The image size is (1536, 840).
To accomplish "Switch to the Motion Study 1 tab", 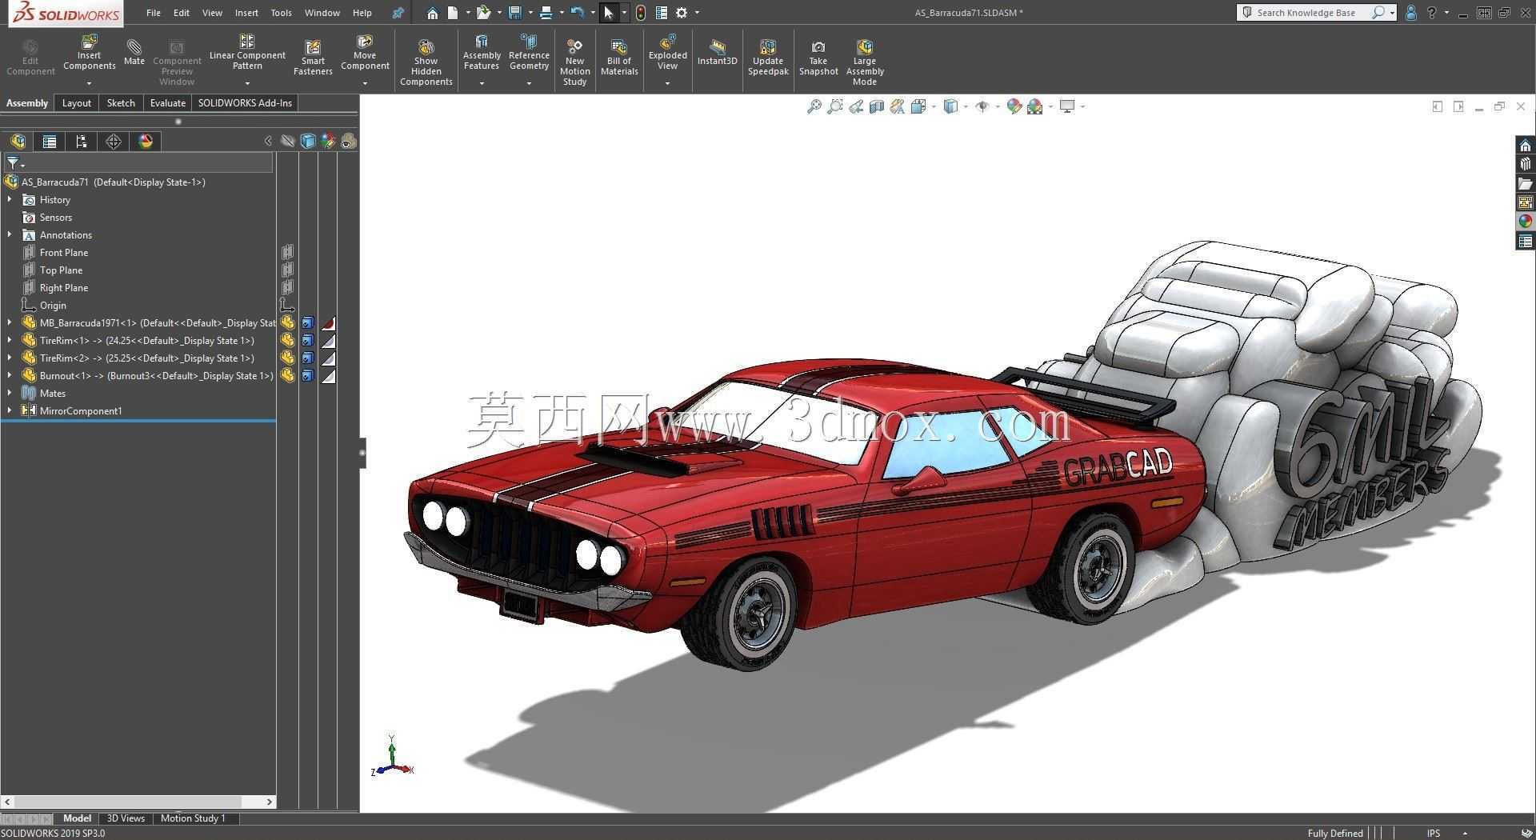I will (x=193, y=818).
